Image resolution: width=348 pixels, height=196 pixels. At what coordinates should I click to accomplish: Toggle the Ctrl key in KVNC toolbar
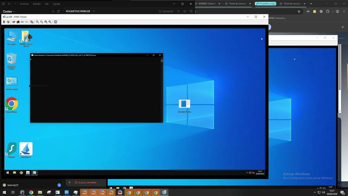[x=22, y=22]
